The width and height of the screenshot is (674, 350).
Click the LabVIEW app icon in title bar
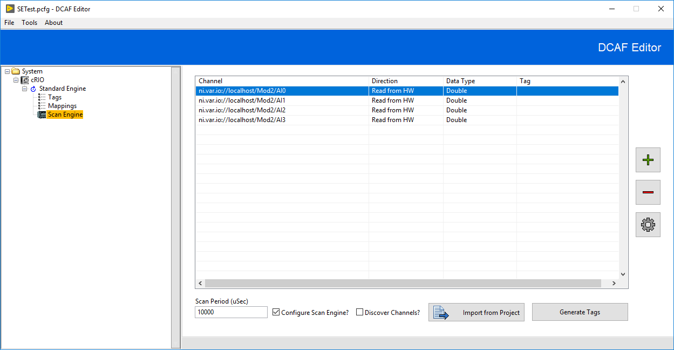10,9
